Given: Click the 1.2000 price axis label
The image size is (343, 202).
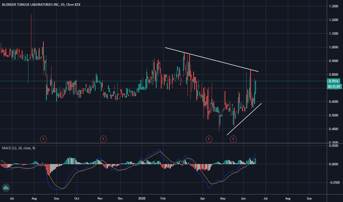Looking at the screenshot, I should click(333, 20).
